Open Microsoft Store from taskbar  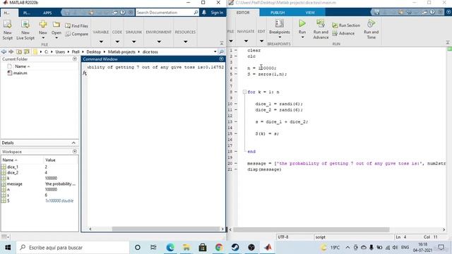[203, 248]
